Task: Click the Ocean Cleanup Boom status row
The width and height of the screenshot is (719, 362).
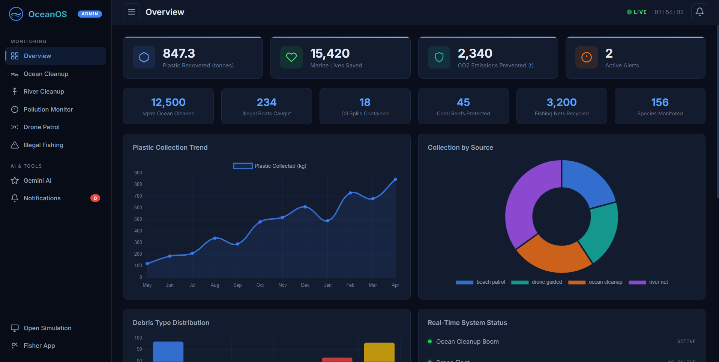Action: click(x=561, y=341)
